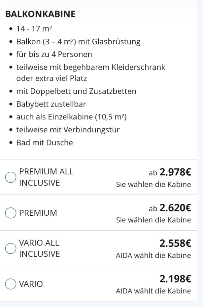Screen dimensions: 203x307
Task: Choose the Vario All Inclusive radio button
Action: [x=11, y=248]
